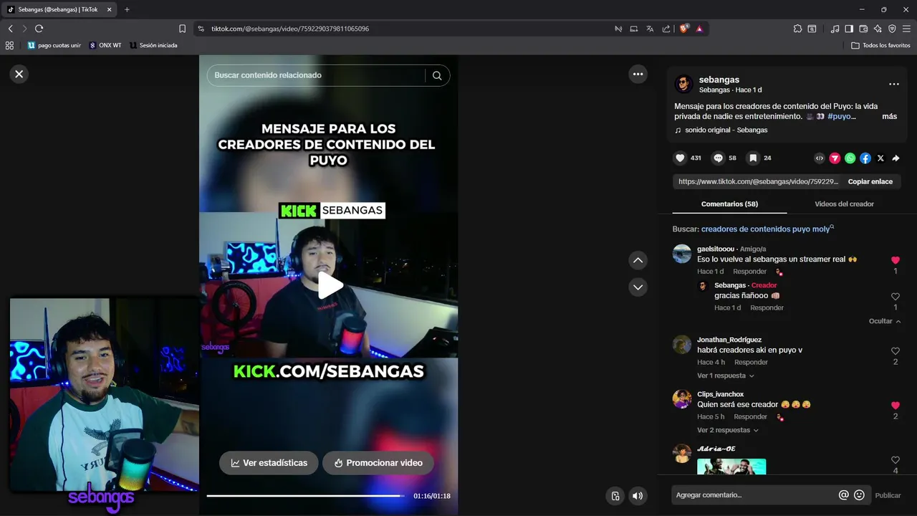The image size is (917, 516).
Task: Reply to gaelsitooou's comment
Action: pyautogui.click(x=749, y=272)
